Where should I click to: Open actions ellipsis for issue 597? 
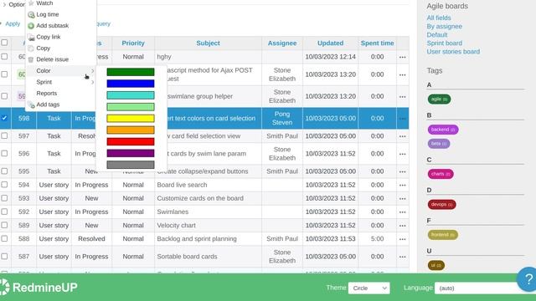(402, 136)
